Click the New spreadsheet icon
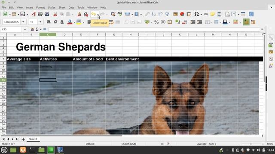The width and height of the screenshot is (275, 154). click(6, 14)
